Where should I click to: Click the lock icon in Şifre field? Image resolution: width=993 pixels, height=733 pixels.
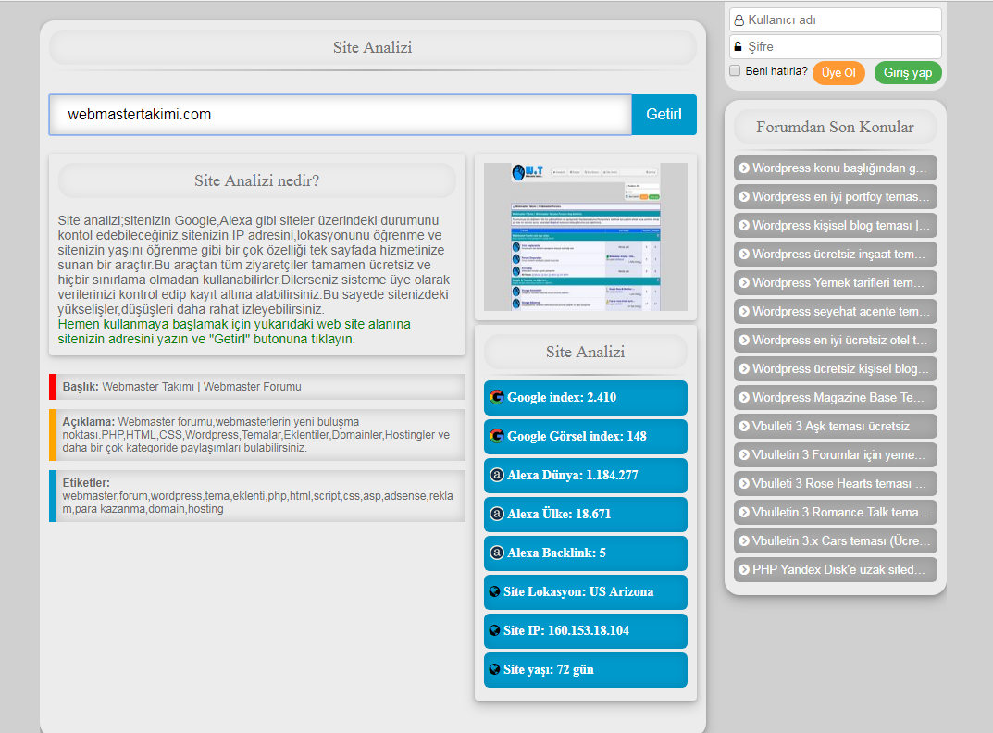(738, 46)
